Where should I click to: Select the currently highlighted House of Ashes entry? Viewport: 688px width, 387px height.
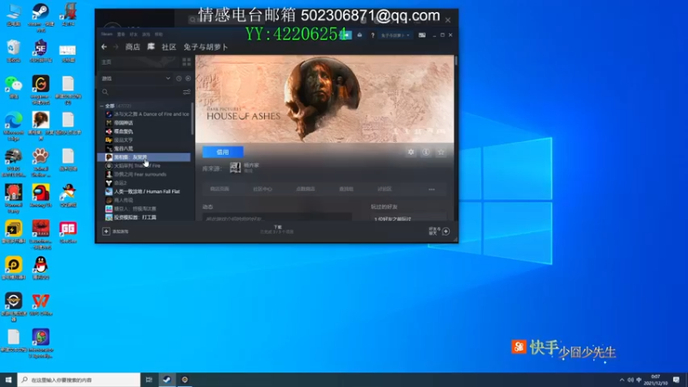tap(144, 157)
